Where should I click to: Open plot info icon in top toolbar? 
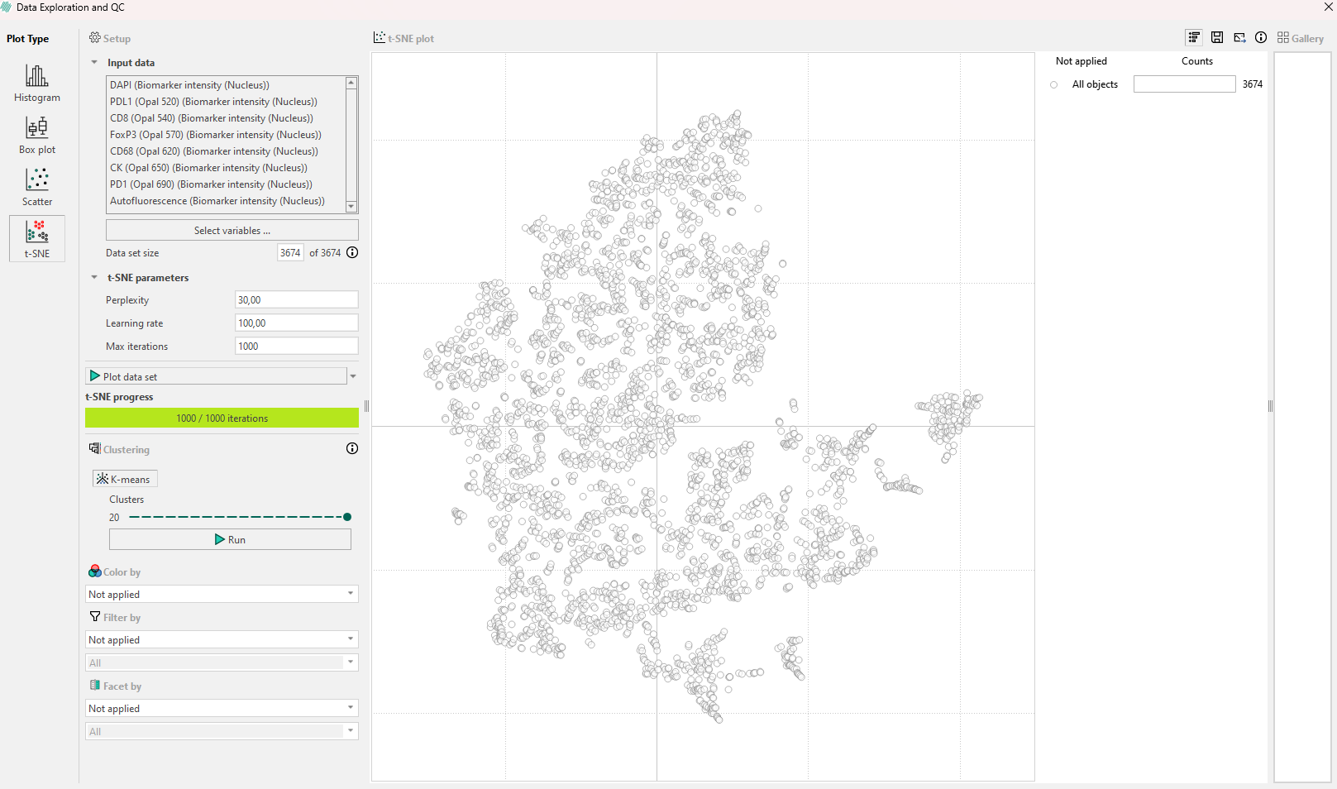[x=1261, y=37]
